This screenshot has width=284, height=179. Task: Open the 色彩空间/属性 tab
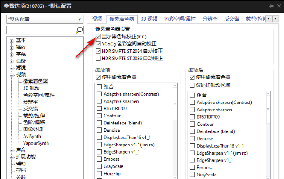click(x=179, y=19)
